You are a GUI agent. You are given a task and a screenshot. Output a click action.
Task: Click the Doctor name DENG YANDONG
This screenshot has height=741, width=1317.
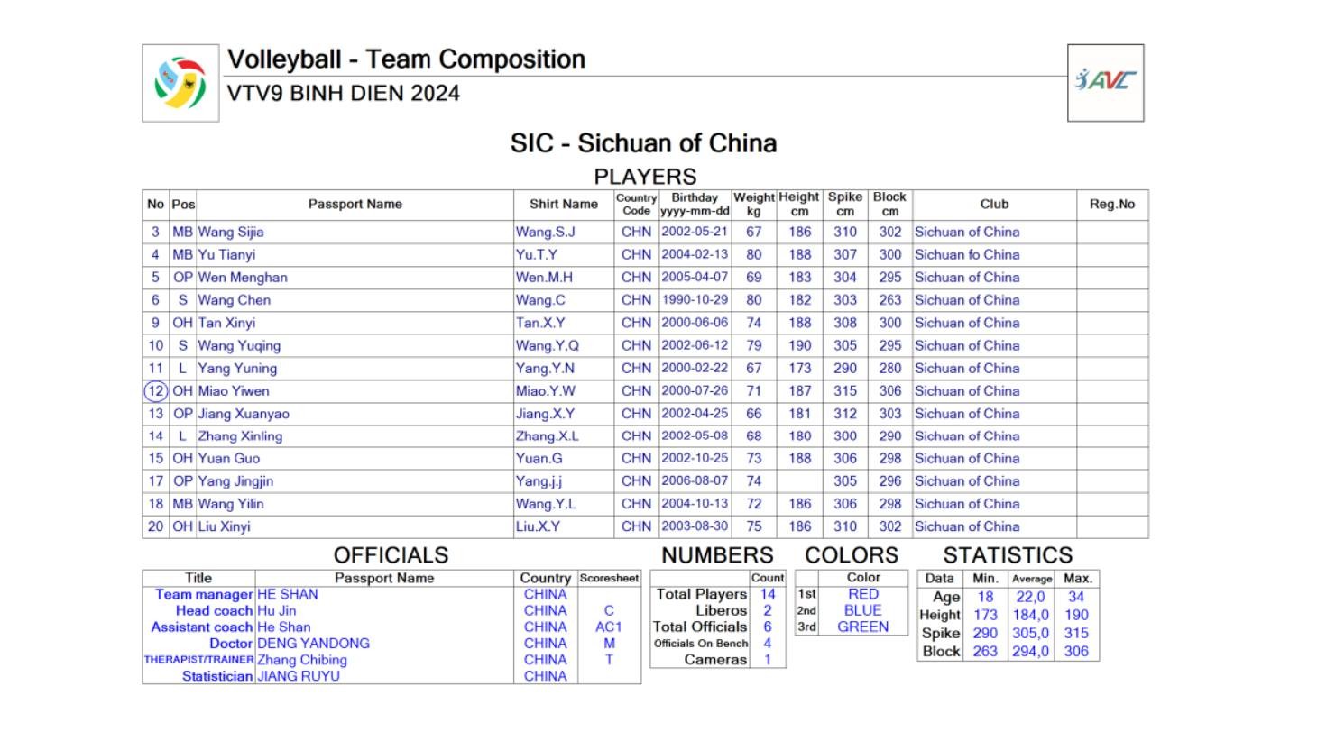coord(313,644)
